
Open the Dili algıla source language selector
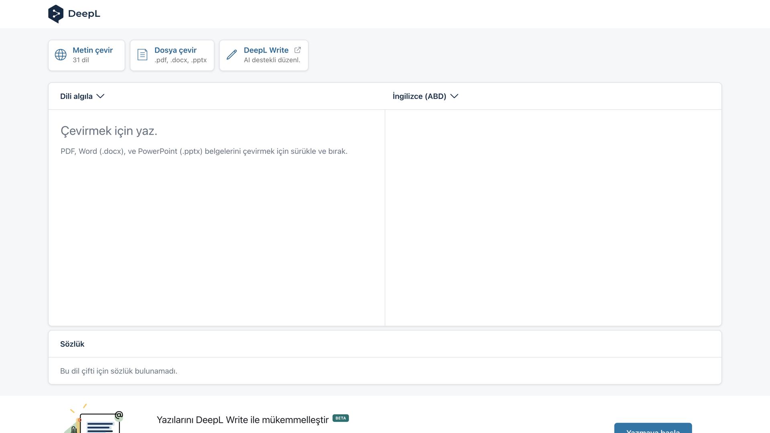(x=77, y=96)
